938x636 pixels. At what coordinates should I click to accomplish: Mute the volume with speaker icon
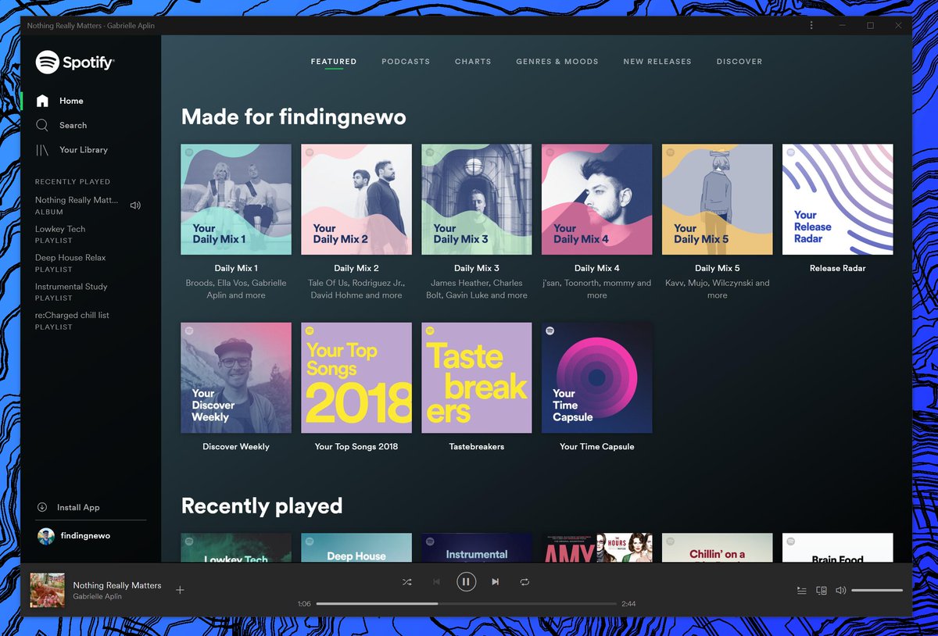coord(840,591)
